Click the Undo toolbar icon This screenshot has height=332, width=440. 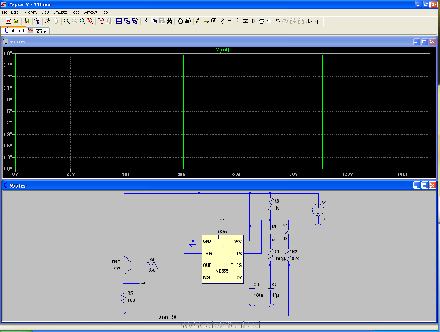tap(277, 21)
